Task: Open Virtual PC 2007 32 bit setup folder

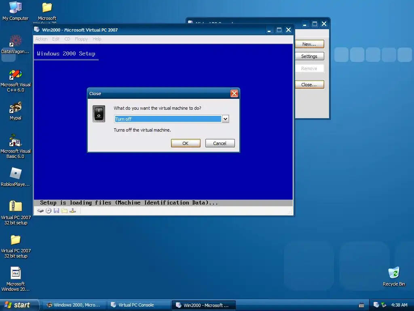Action: pyautogui.click(x=16, y=247)
